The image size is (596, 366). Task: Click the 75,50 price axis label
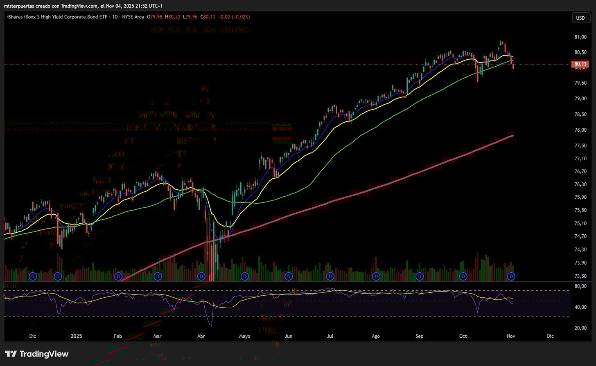point(580,210)
